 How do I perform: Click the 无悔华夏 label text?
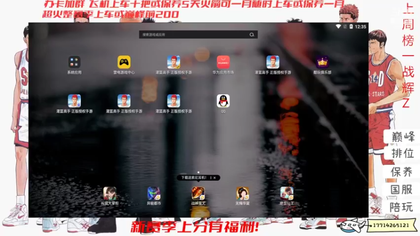(x=243, y=203)
